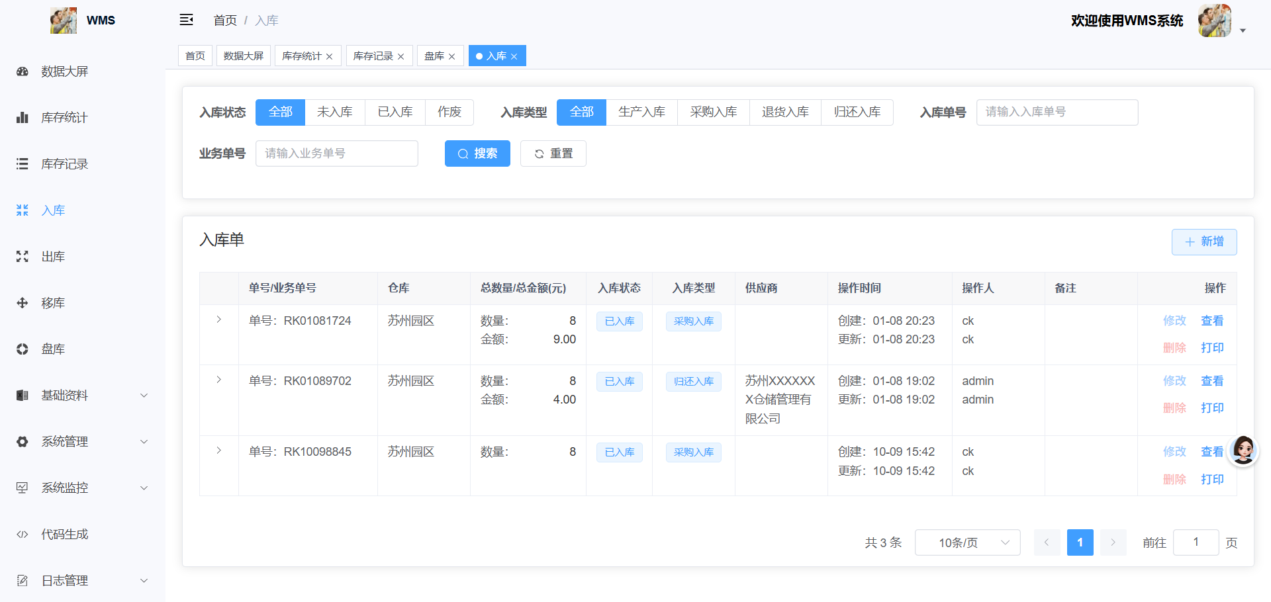
Task: Click the 入库单号 input field
Action: pyautogui.click(x=1057, y=112)
